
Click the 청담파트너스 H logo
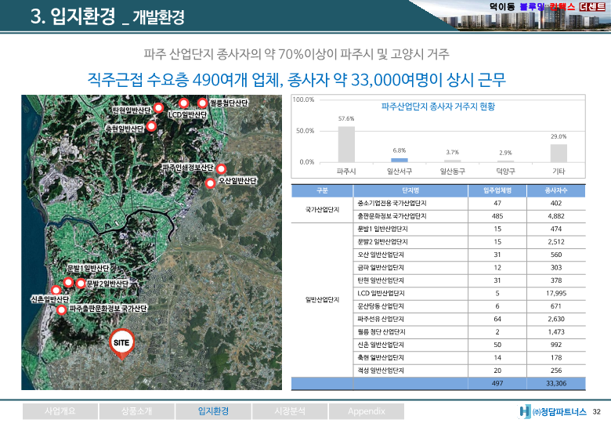coord(525,411)
